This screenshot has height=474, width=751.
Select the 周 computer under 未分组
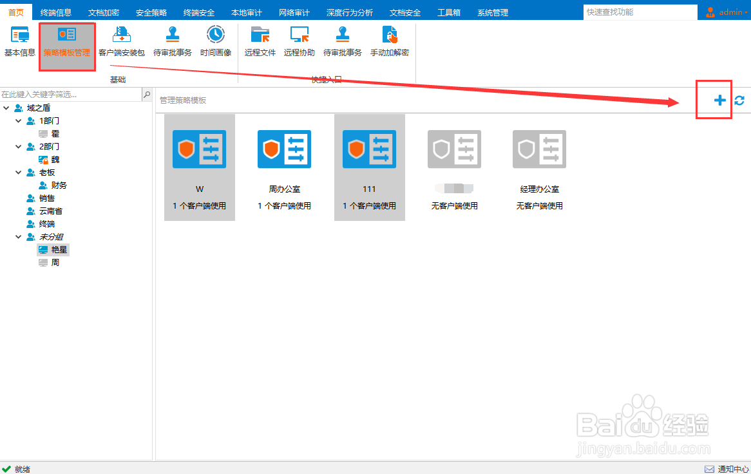(x=50, y=262)
